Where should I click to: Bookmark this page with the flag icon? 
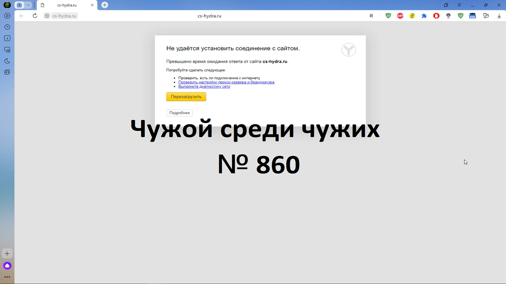click(x=371, y=16)
